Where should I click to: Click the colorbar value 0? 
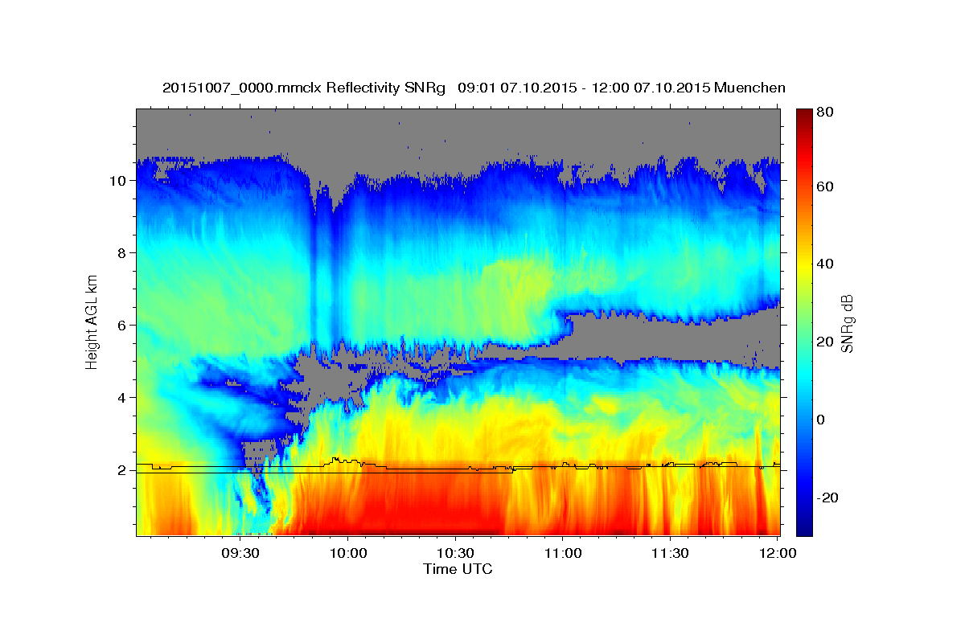click(820, 420)
